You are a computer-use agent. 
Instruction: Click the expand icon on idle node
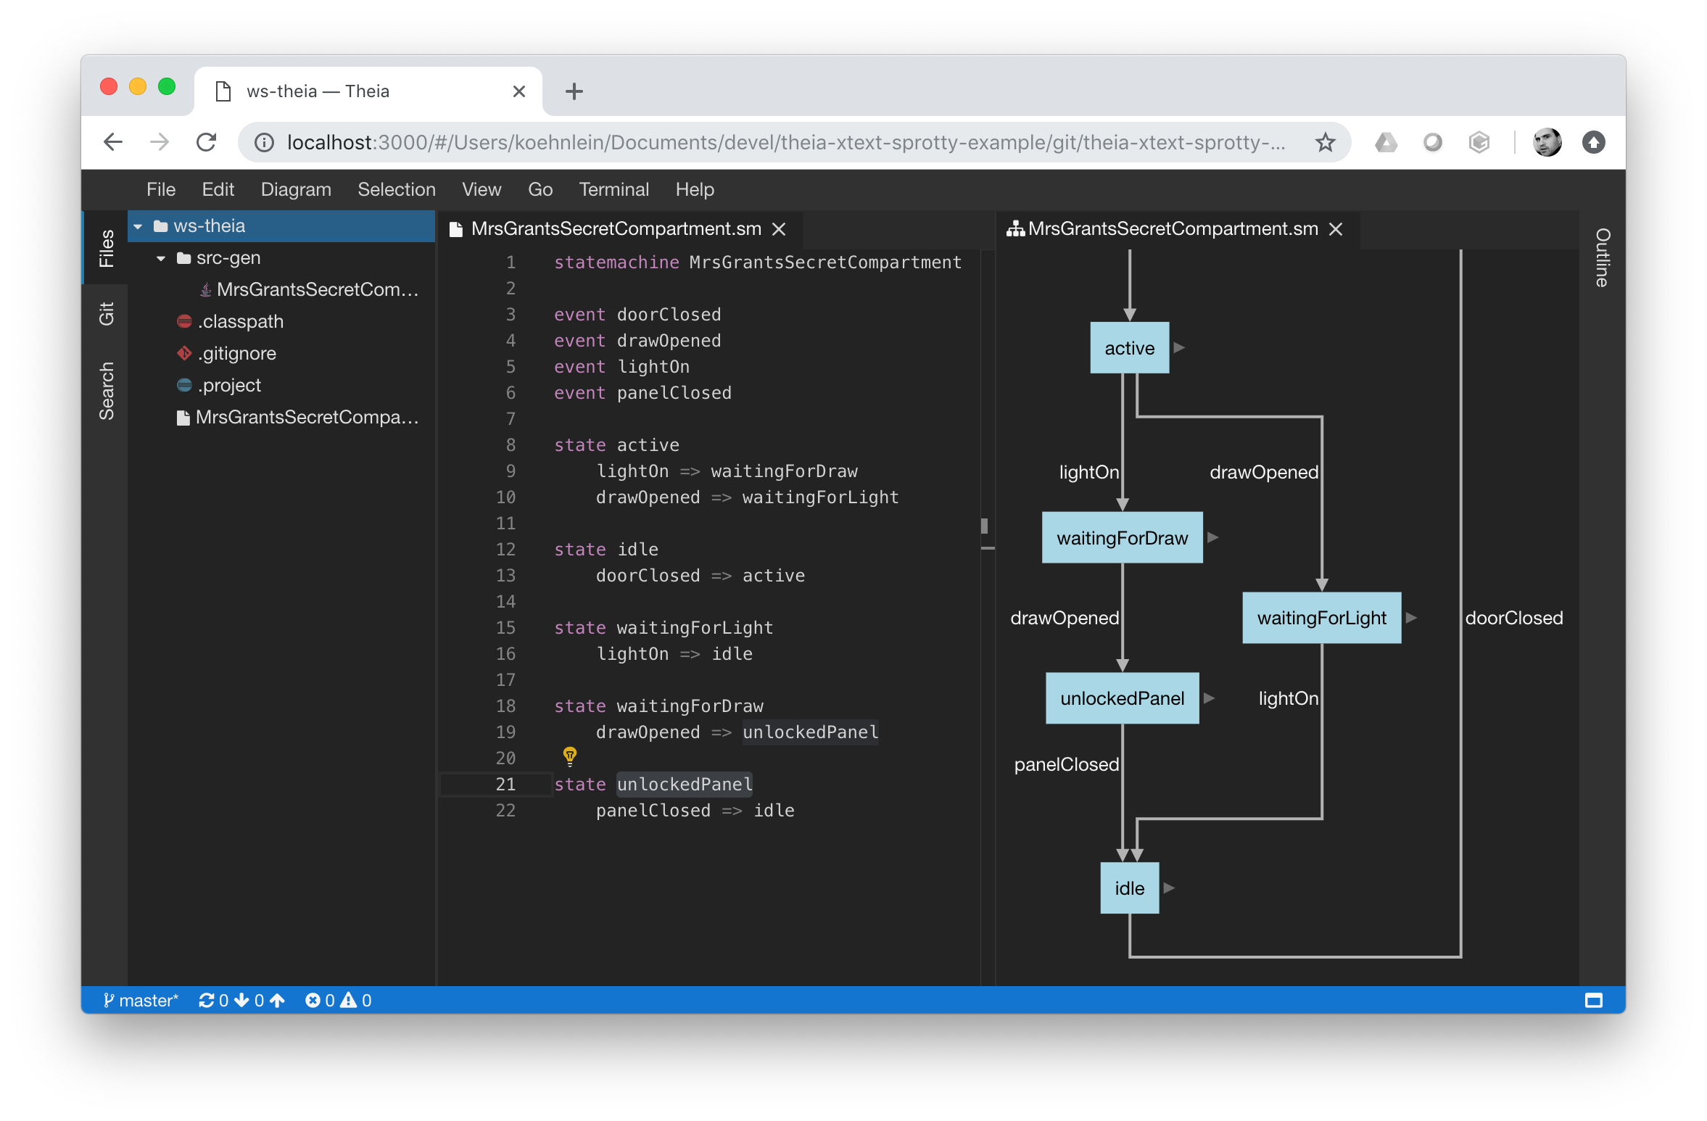tap(1169, 888)
